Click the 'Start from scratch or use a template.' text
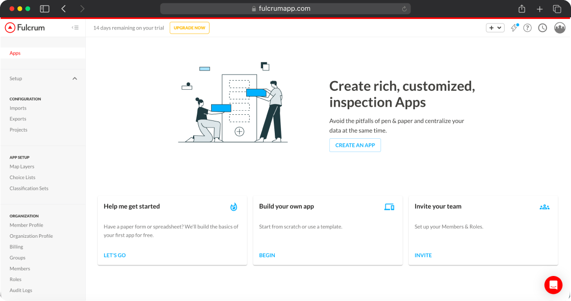Viewport: 571px width, 301px height. pos(301,227)
